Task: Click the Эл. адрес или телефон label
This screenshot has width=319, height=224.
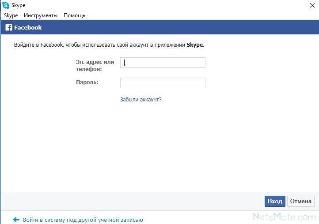Action: pyautogui.click(x=95, y=66)
